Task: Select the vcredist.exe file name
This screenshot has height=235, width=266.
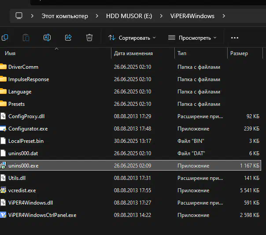Action: point(22,190)
